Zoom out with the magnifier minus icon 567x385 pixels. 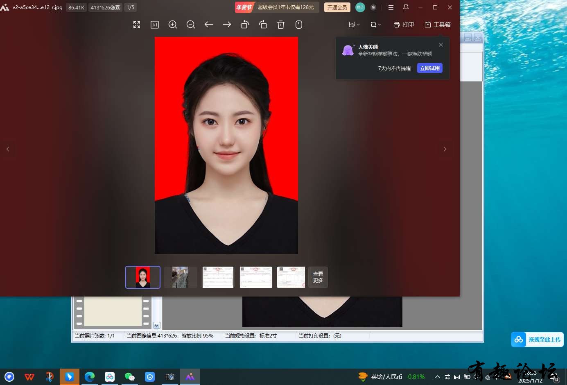click(x=191, y=25)
